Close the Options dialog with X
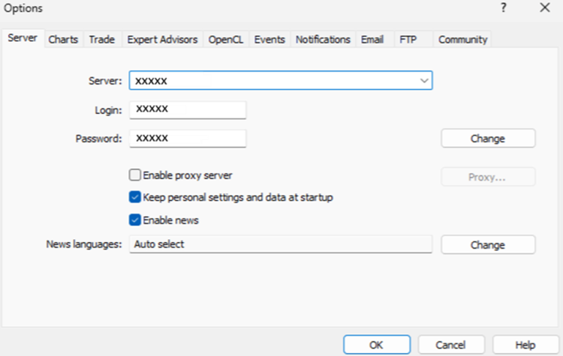 [545, 7]
